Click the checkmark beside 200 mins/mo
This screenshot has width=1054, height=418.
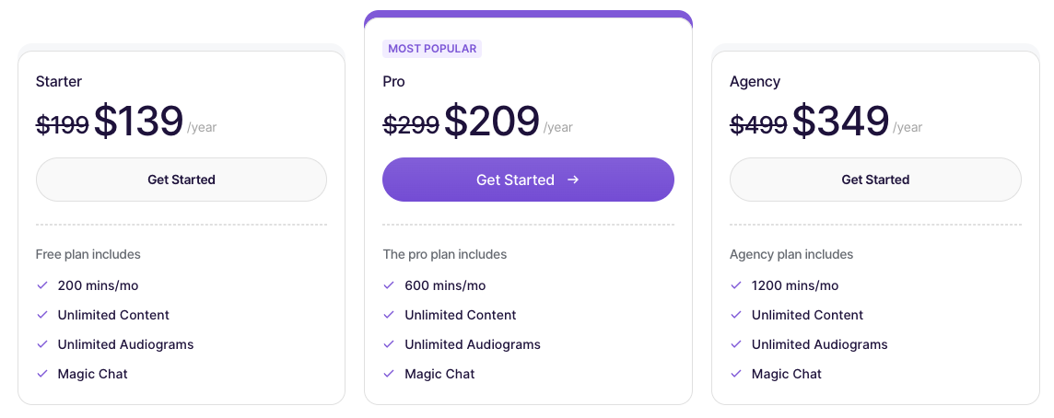41,285
